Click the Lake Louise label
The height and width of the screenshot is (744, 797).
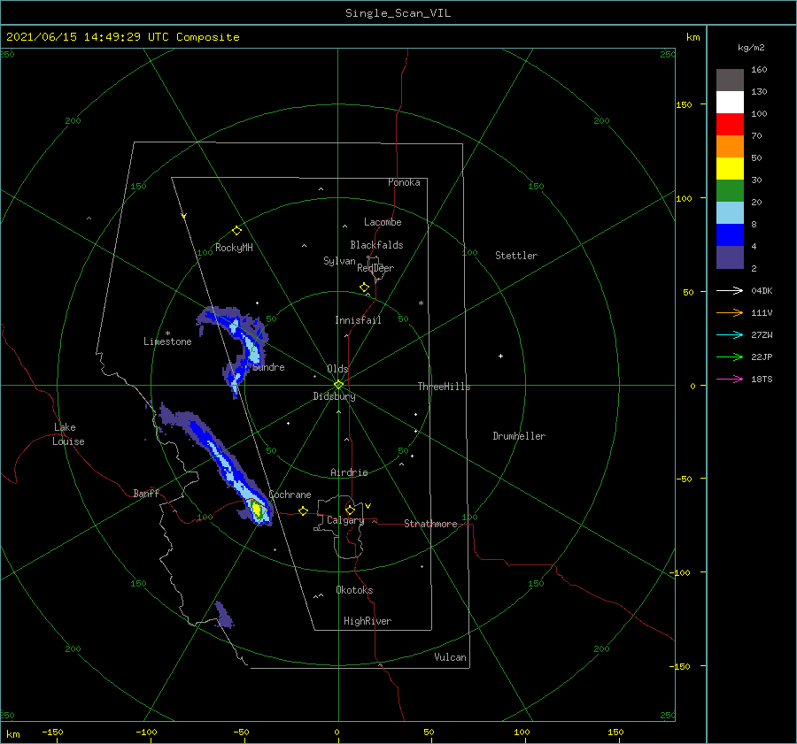click(x=68, y=434)
